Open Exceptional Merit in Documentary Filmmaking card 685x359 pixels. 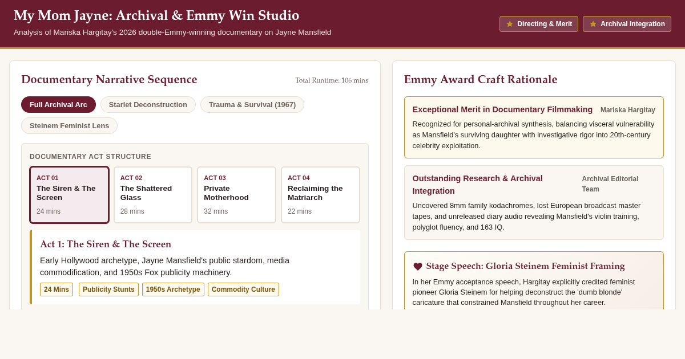pyautogui.click(x=534, y=127)
